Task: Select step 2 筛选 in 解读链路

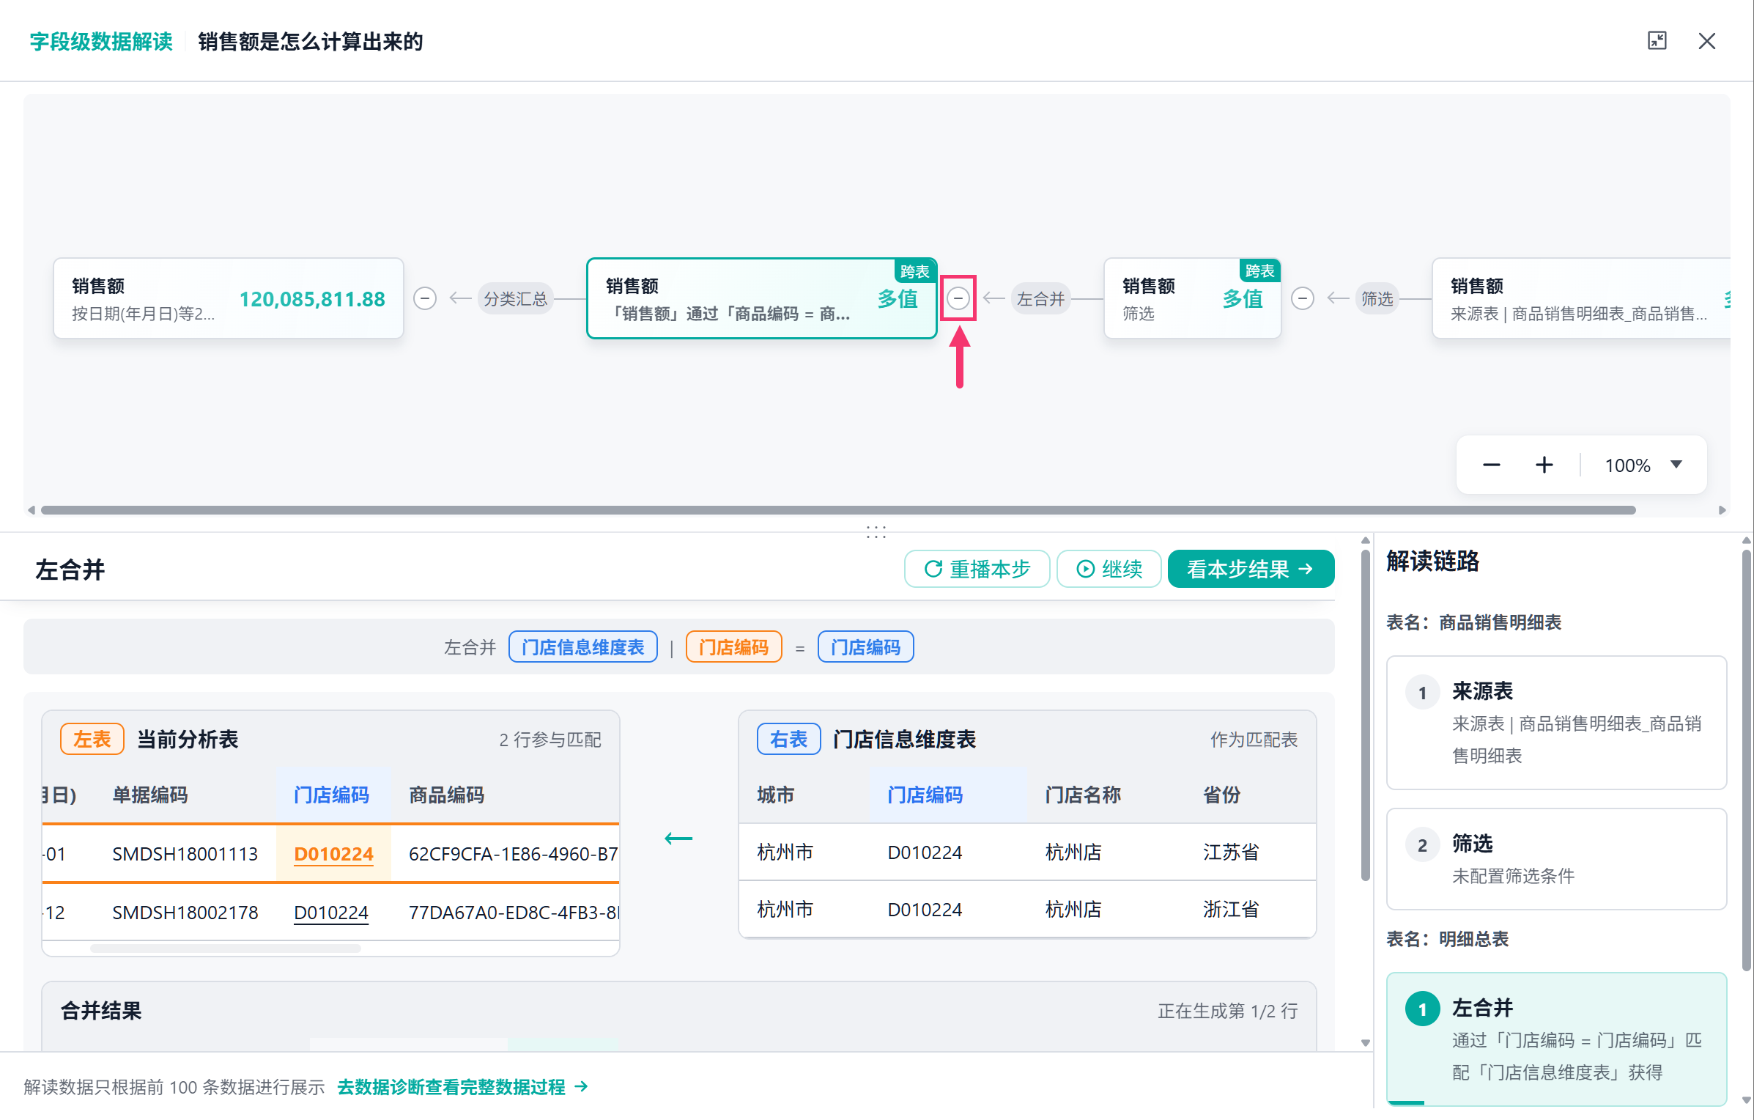Action: click(x=1557, y=859)
